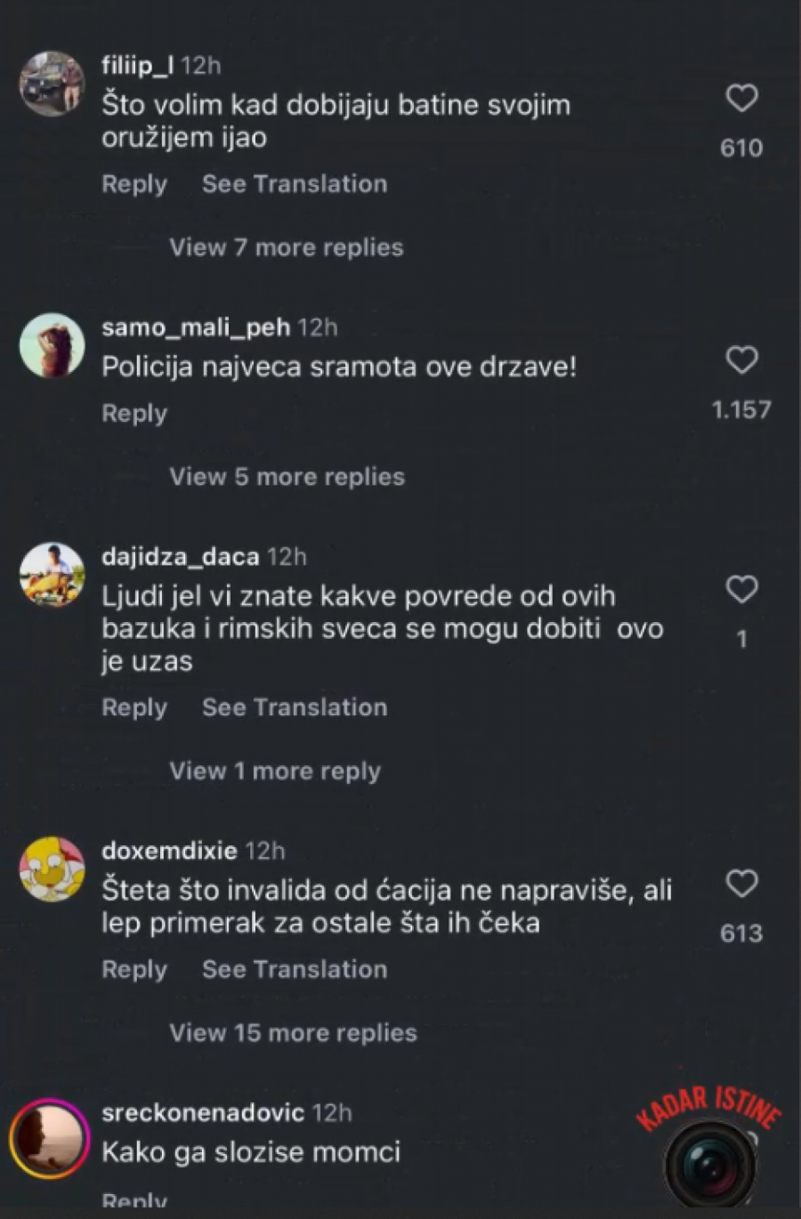Viewport: 801px width, 1219px height.
Task: Expand 7 more replies under filiip_l
Action: point(287,247)
